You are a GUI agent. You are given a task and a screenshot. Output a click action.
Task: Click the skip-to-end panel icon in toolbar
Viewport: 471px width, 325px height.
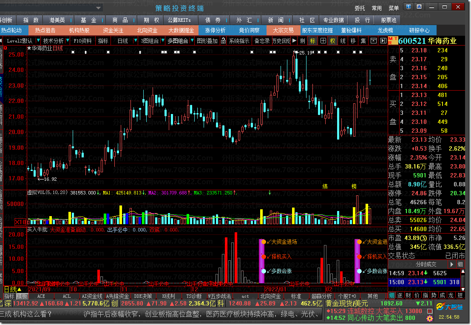coord(383,41)
